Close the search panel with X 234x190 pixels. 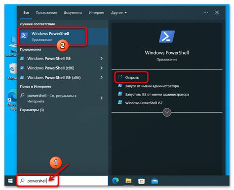[217, 12]
